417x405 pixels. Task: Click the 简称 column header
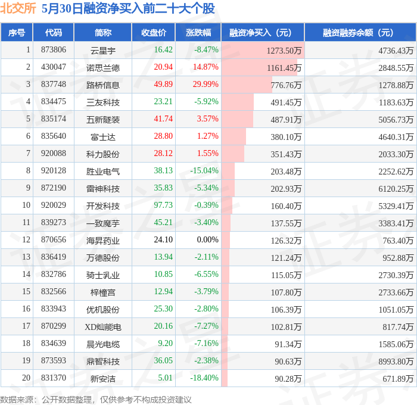tap(103, 32)
